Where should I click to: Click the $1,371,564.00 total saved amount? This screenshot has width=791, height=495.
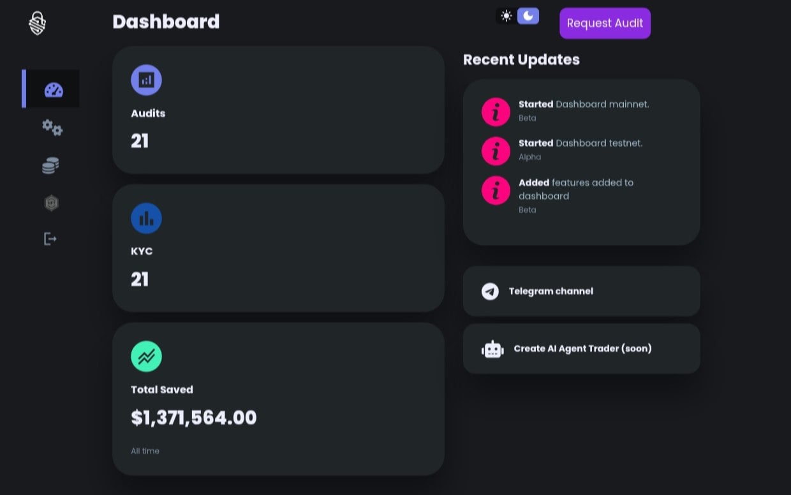coord(193,418)
